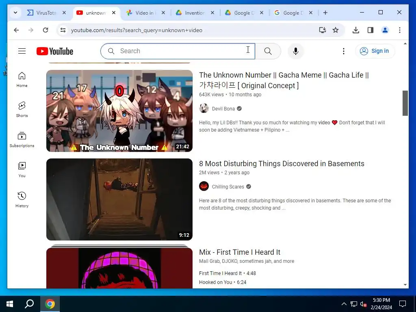The image size is (416, 312).
Task: Go back to the previous page
Action: click(x=16, y=30)
